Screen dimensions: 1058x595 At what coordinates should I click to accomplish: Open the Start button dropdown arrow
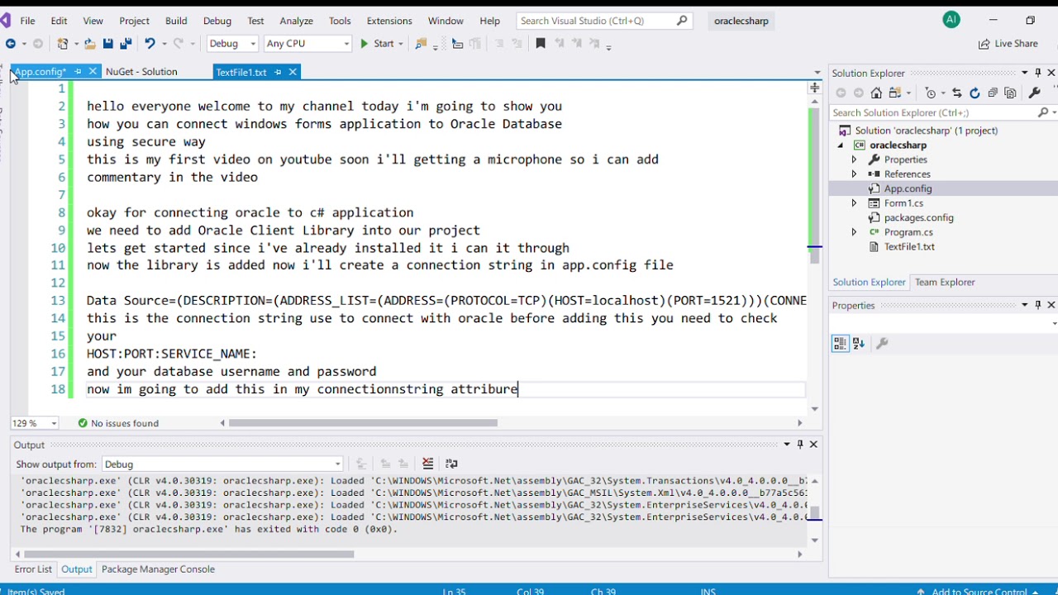pos(401,44)
